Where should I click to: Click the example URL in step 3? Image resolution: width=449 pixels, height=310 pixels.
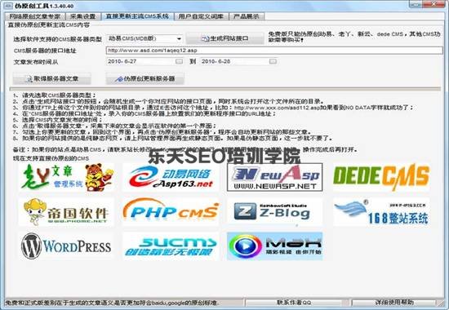(x=277, y=108)
